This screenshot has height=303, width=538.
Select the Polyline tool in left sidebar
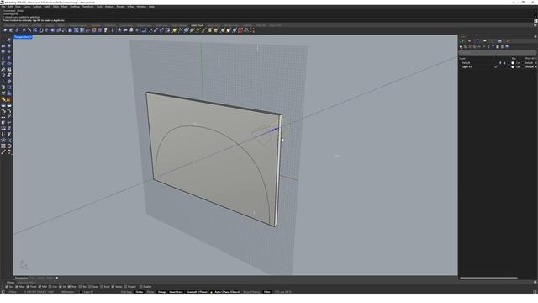point(3,45)
